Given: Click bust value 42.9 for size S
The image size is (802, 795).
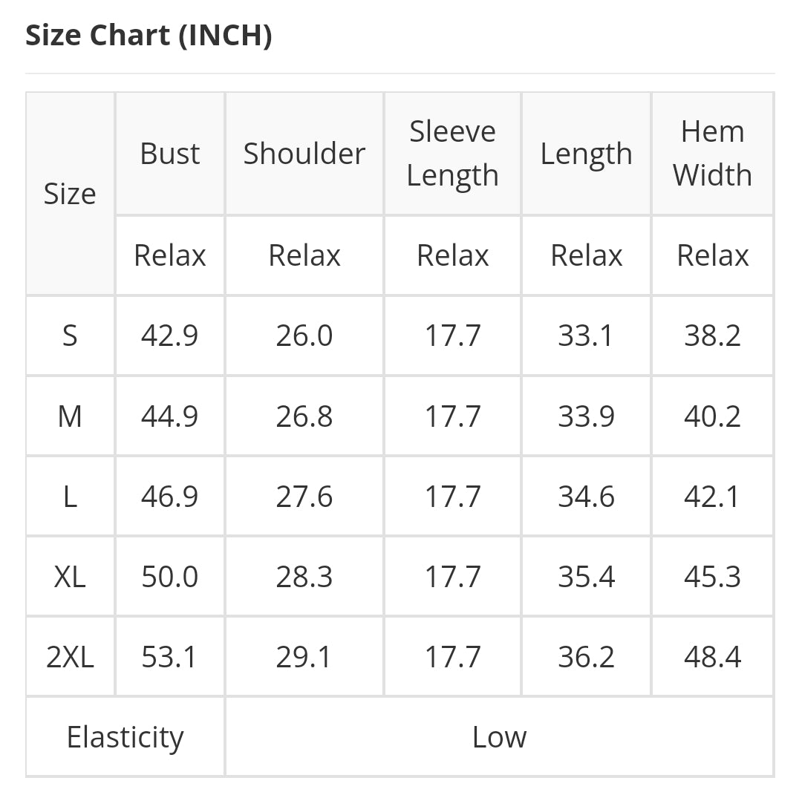Looking at the screenshot, I should [x=170, y=336].
